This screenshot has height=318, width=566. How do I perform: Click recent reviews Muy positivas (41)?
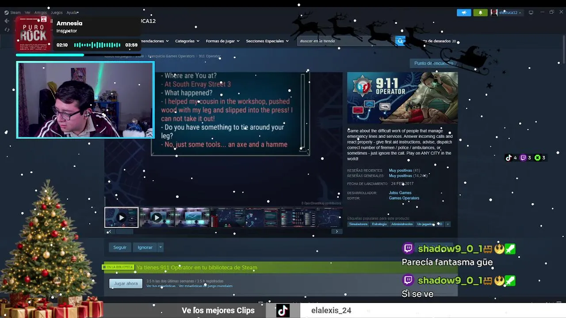coord(404,170)
